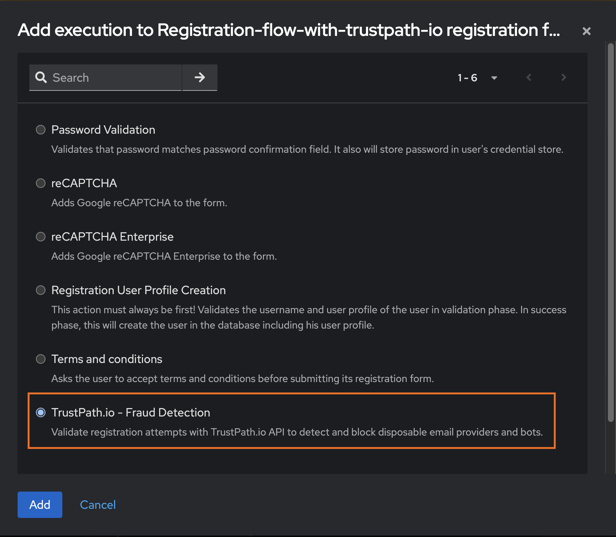616x537 pixels.
Task: Close the dialog with the X icon
Action: (587, 31)
